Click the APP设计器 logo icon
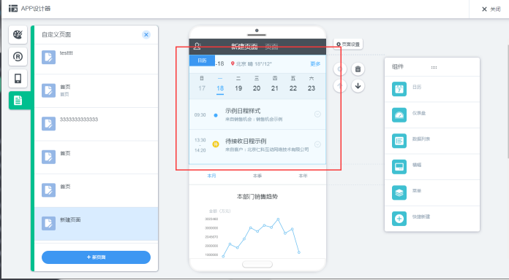Viewport: 509px width, 280px height. tap(13, 9)
